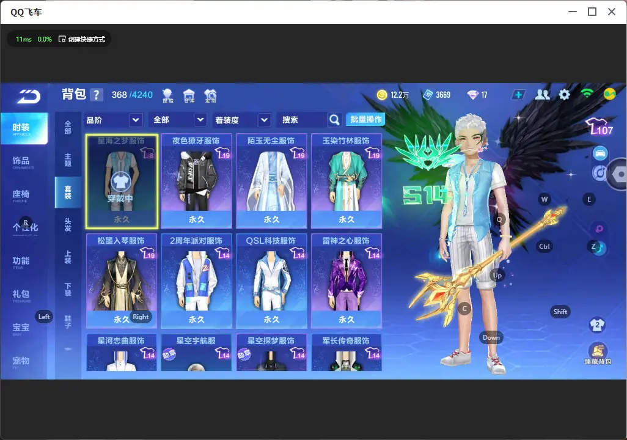Screen dimensions: 627x440
Task: Select the 时装 fashion tab
Action: 24,128
